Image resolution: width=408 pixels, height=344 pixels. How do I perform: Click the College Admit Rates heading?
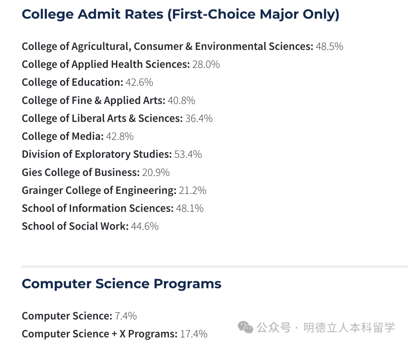click(x=180, y=14)
